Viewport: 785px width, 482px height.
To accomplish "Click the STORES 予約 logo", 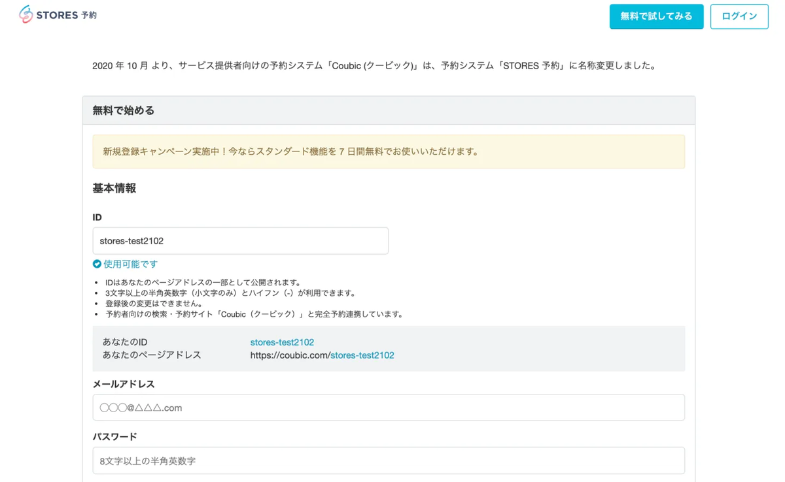I will pyautogui.click(x=58, y=14).
